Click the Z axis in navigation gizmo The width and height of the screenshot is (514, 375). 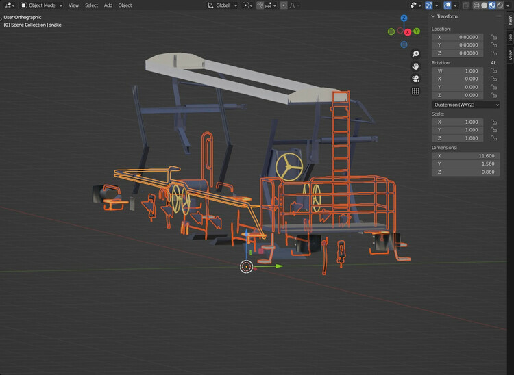point(404,18)
